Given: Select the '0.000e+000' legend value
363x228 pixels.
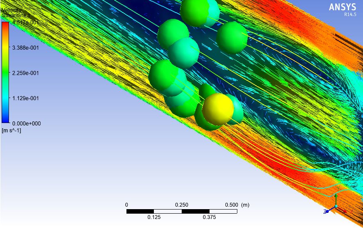Looking at the screenshot, I should pyautogui.click(x=26, y=123).
